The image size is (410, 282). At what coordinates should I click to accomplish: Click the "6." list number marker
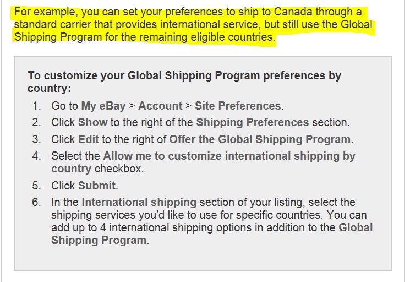37,203
